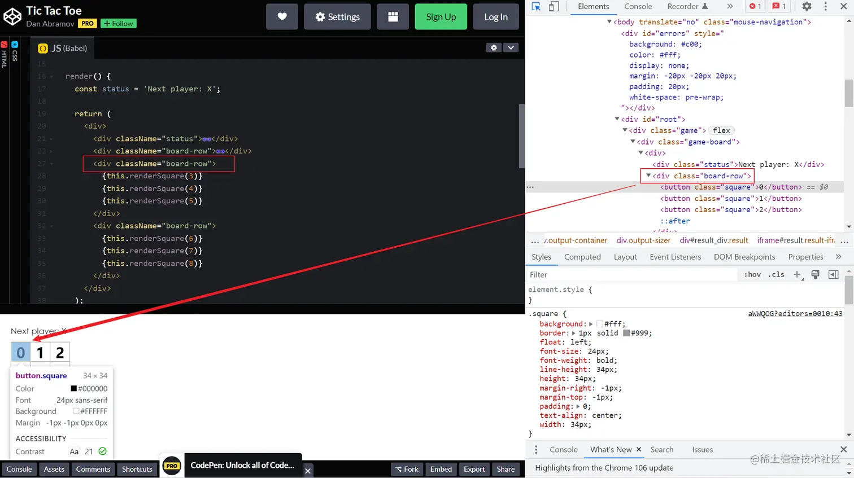This screenshot has height=478, width=854.
Task: Expand the background property shorthand
Action: [x=591, y=324]
